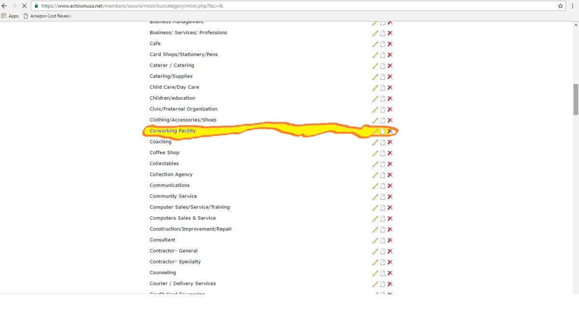Open the page icon for Card Shops/Stationery/Pens
Viewport: 579px width, 320px height.
383,55
